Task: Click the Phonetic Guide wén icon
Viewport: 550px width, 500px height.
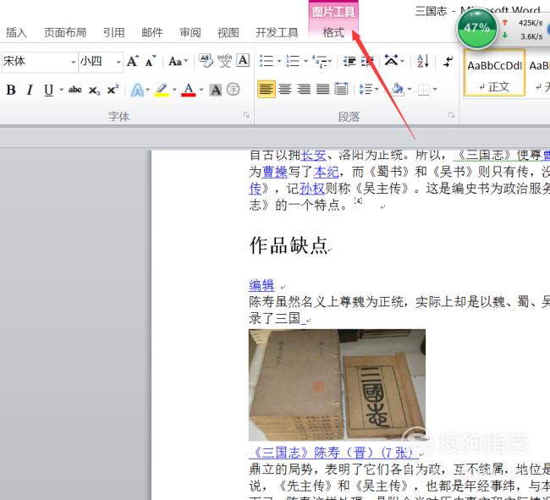Action: [224, 61]
